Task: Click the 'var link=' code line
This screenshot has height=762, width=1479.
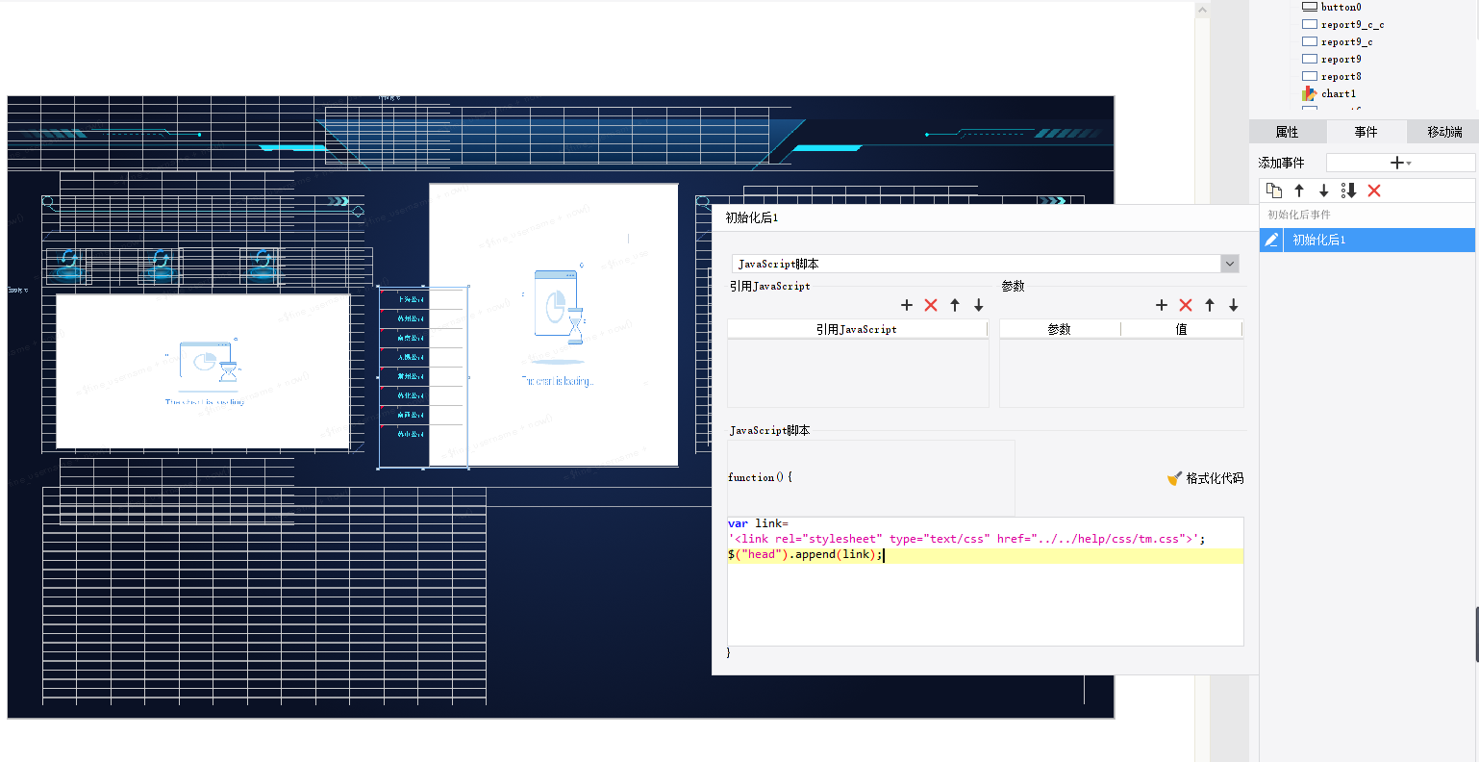Action: [x=758, y=523]
